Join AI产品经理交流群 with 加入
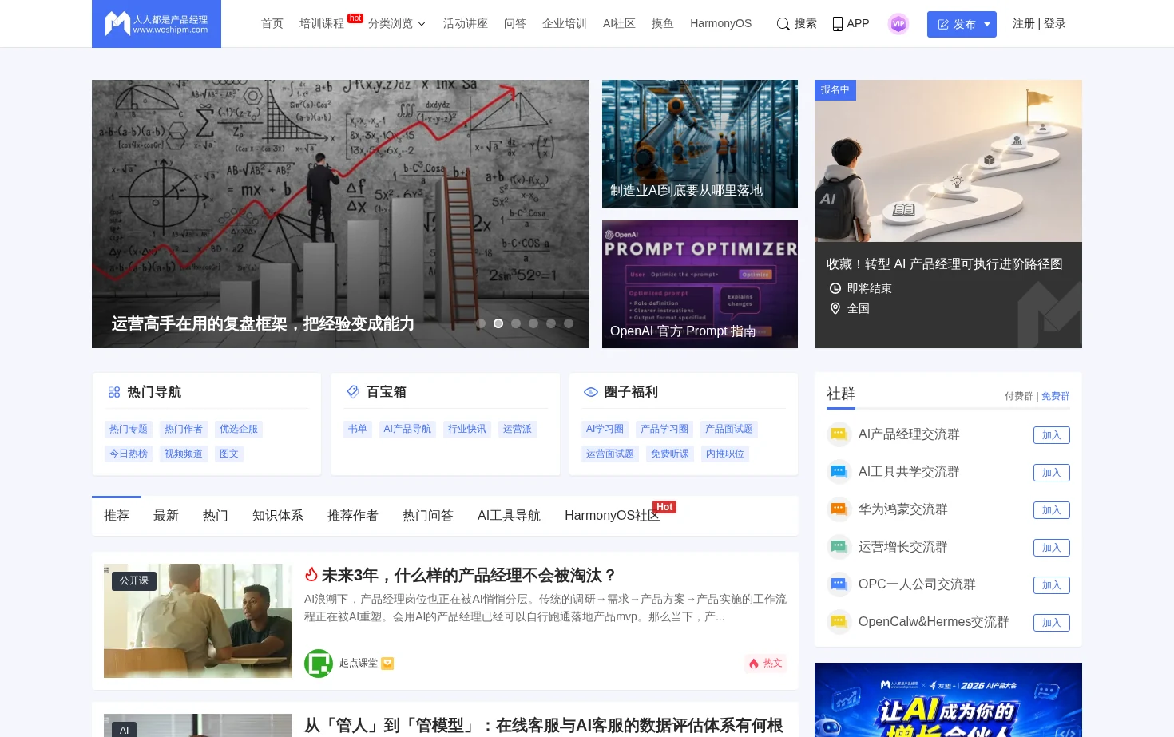This screenshot has height=737, width=1174. tap(1052, 435)
